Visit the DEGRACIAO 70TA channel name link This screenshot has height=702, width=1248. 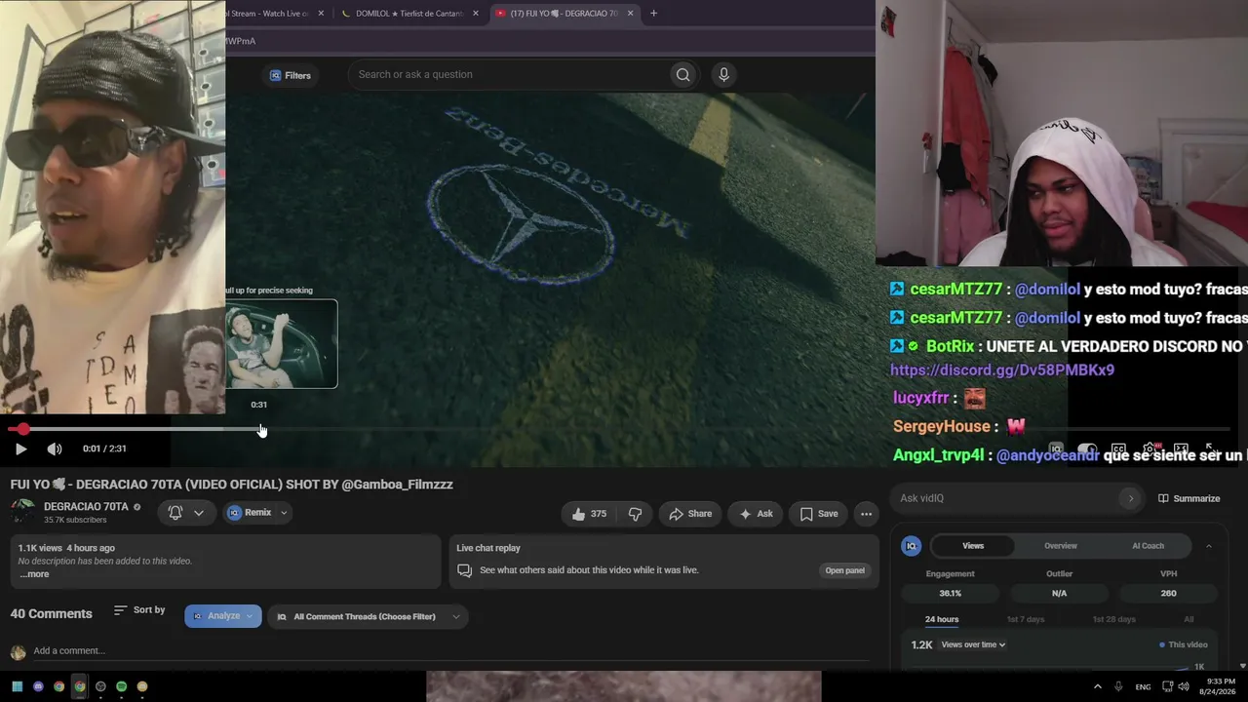(x=86, y=507)
